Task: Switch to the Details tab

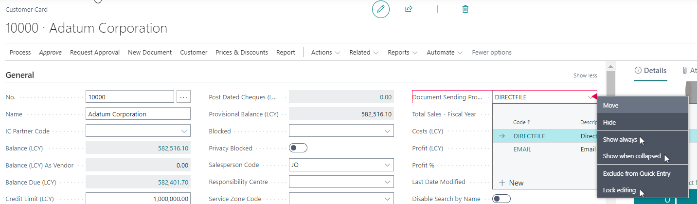Action: coord(651,71)
